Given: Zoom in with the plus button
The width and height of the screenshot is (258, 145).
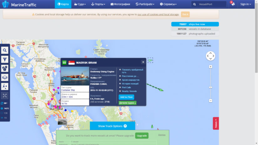Looking at the screenshot, I should 210,67.
